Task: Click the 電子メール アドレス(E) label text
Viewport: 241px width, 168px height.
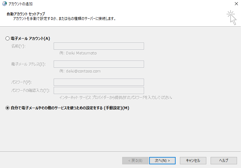Action: tap(28, 64)
